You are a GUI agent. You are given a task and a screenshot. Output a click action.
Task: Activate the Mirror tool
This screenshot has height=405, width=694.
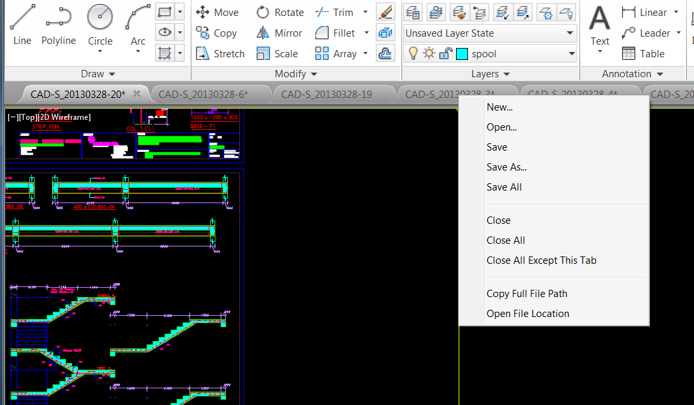coord(279,33)
